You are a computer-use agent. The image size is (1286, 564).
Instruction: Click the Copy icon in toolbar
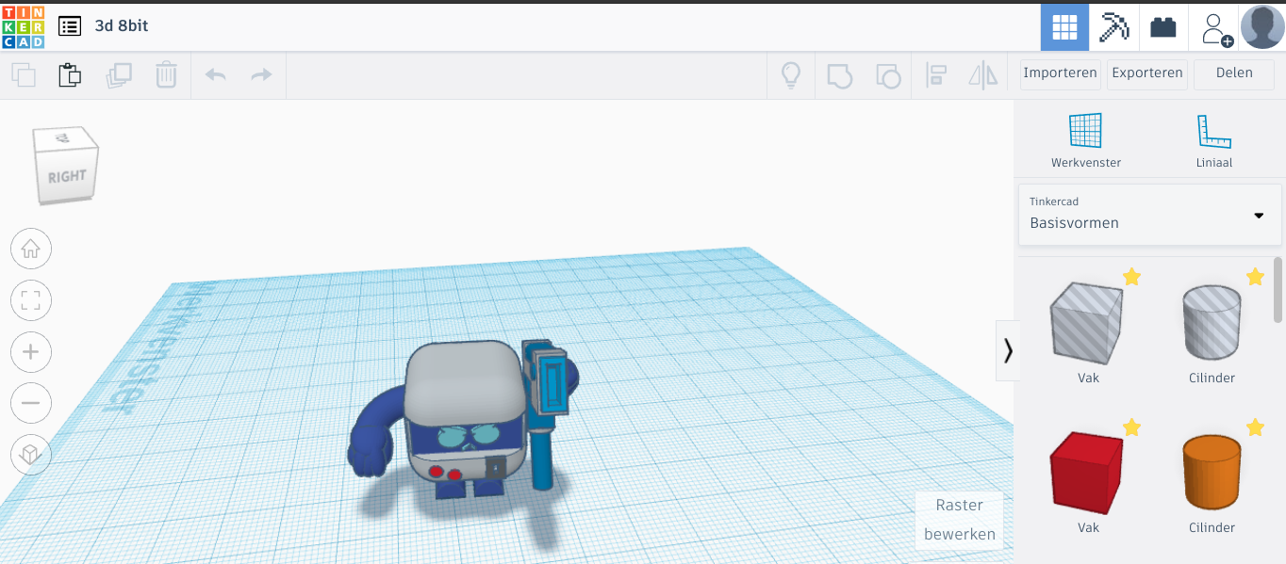point(24,75)
